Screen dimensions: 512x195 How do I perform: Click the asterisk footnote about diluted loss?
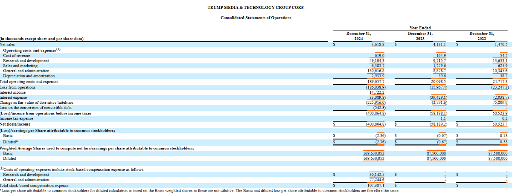coord(200,190)
